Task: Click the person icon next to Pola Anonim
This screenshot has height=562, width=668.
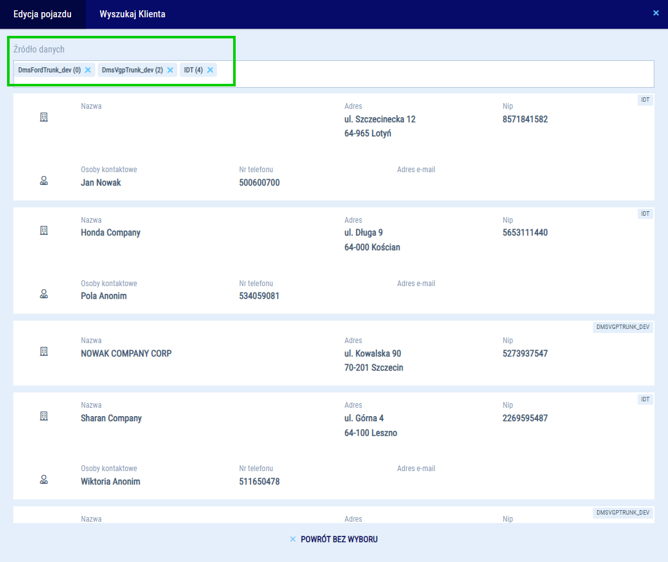Action: pyautogui.click(x=44, y=294)
